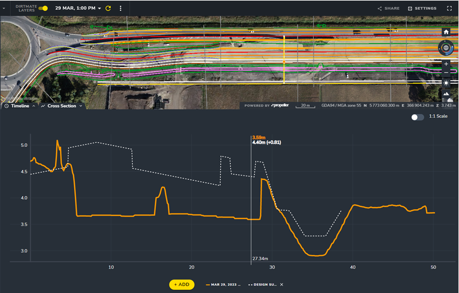Screen dimensions: 459x293
Task: Zoom out with the minus map button
Action: [446, 73]
